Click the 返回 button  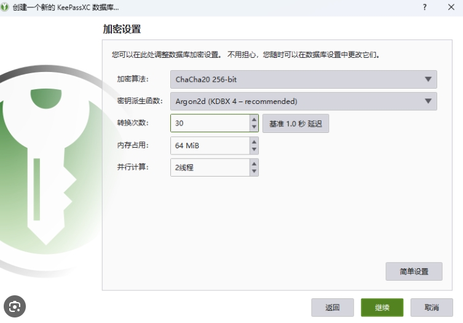tap(333, 308)
